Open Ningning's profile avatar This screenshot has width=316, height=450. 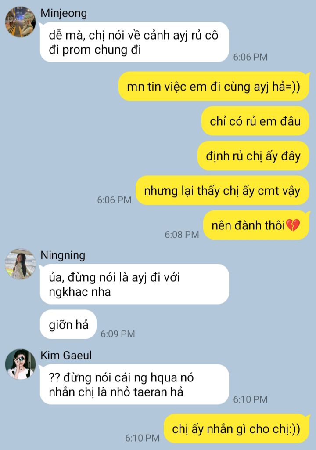pos(20,264)
